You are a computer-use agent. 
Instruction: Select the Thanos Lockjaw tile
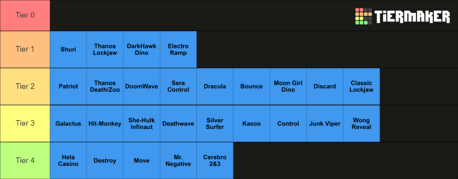[105, 50]
